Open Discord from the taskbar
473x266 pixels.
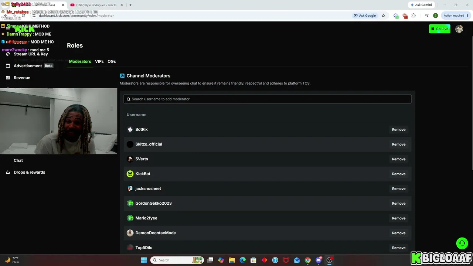tap(319, 260)
